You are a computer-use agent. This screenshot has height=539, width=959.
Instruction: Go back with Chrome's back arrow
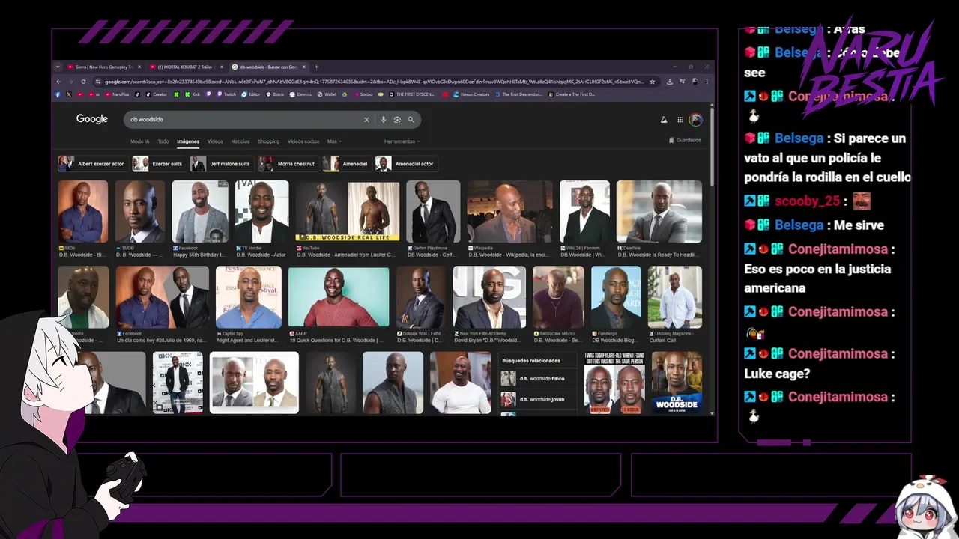pos(58,82)
